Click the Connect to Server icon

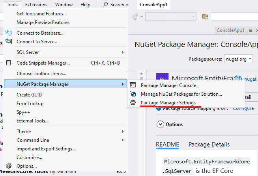point(9,41)
